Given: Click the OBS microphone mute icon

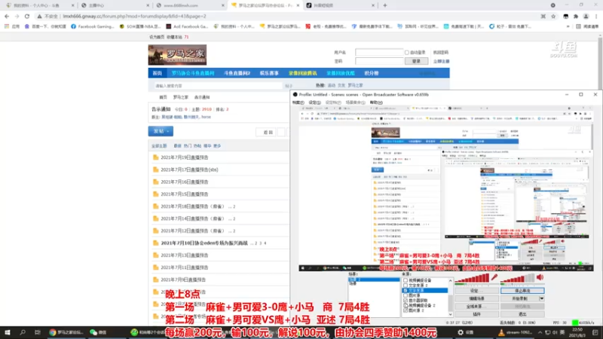Looking at the screenshot, I should coord(494,277).
